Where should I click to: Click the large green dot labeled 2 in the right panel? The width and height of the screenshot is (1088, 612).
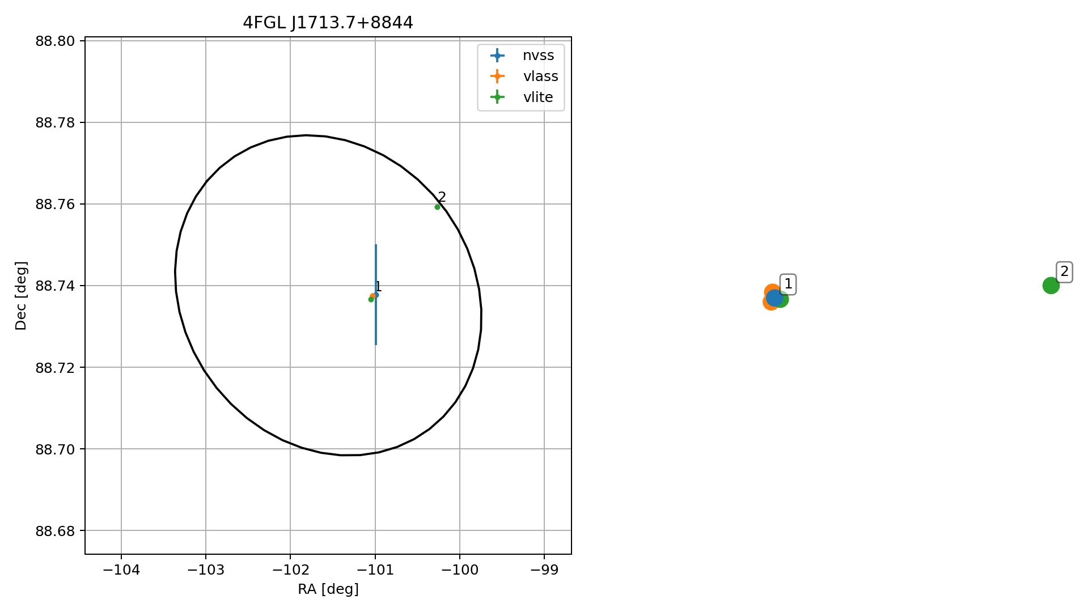[1051, 286]
